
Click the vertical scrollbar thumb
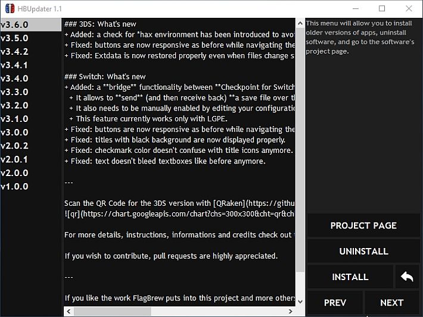pos(300,150)
